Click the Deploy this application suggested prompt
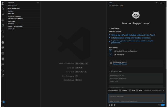The width and height of the screenshot is (167, 108). [x=132, y=42]
